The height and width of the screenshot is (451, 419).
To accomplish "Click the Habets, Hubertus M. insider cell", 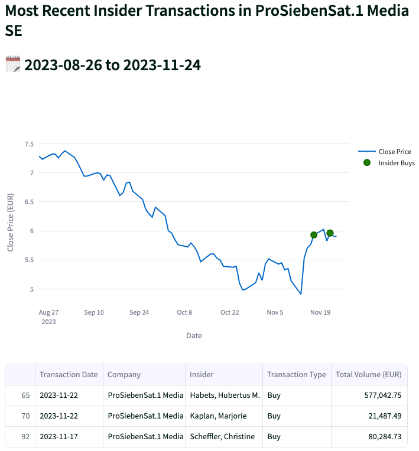I will (x=224, y=396).
